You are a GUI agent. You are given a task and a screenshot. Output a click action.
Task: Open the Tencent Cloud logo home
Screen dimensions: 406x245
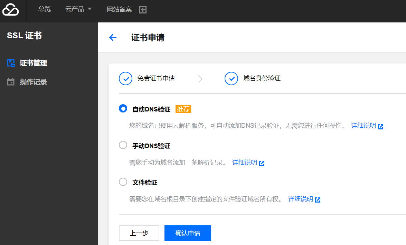click(x=11, y=10)
